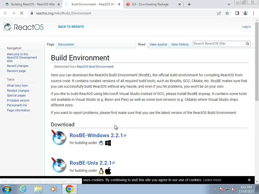Screen dimensions: 259x194
Task: Open Recent changes link
Action: point(18,66)
